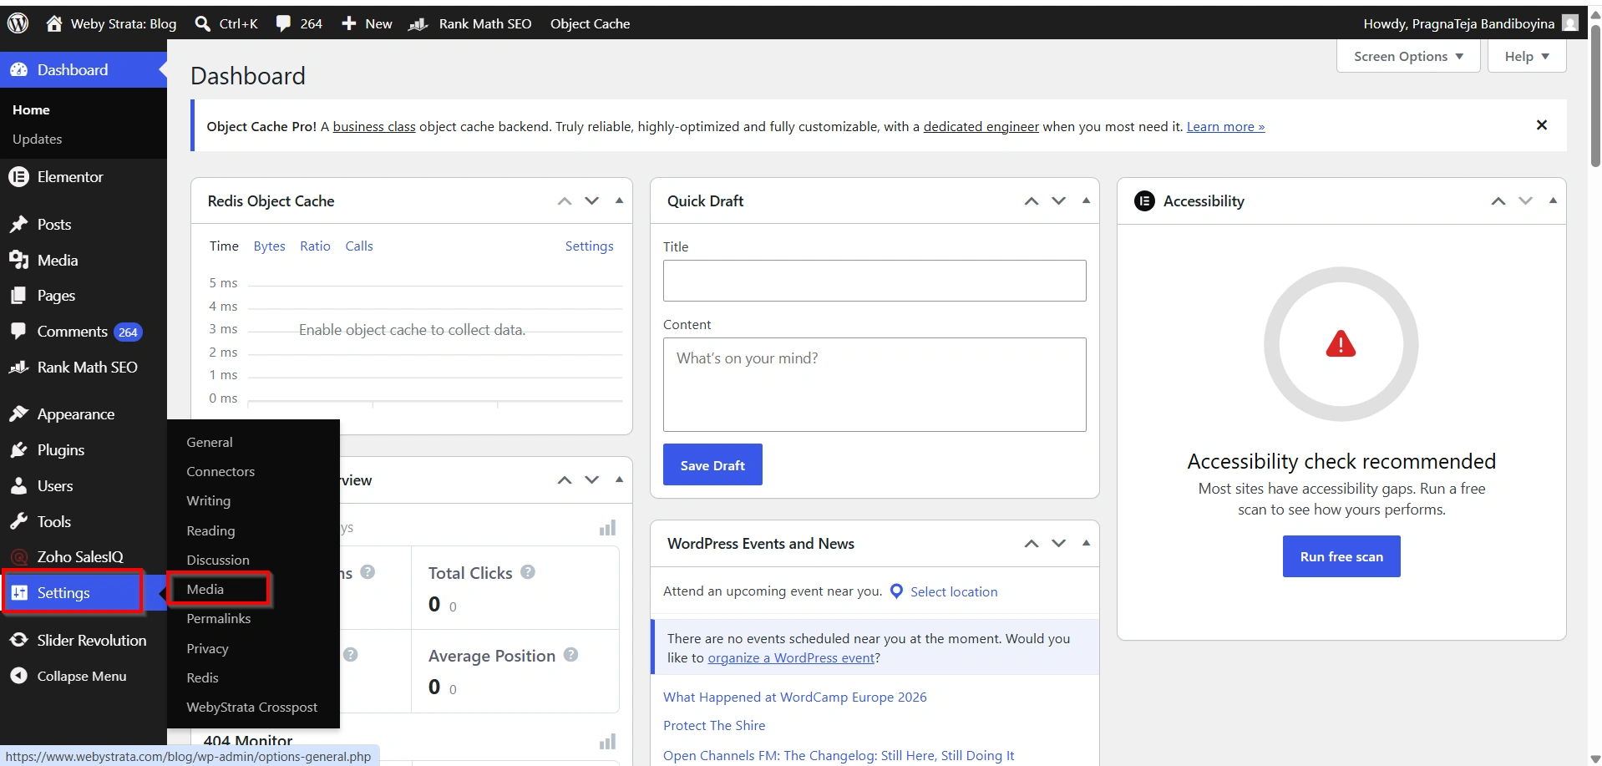Open General in Settings submenu
The width and height of the screenshot is (1602, 766).
210,443
